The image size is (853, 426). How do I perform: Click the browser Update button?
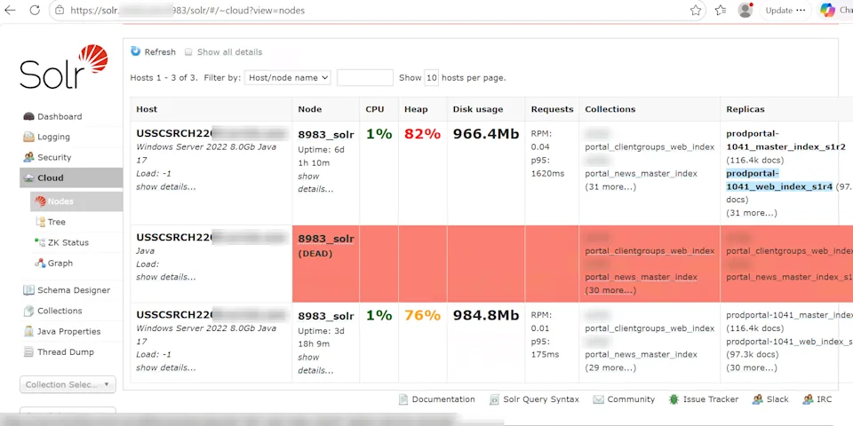785,11
